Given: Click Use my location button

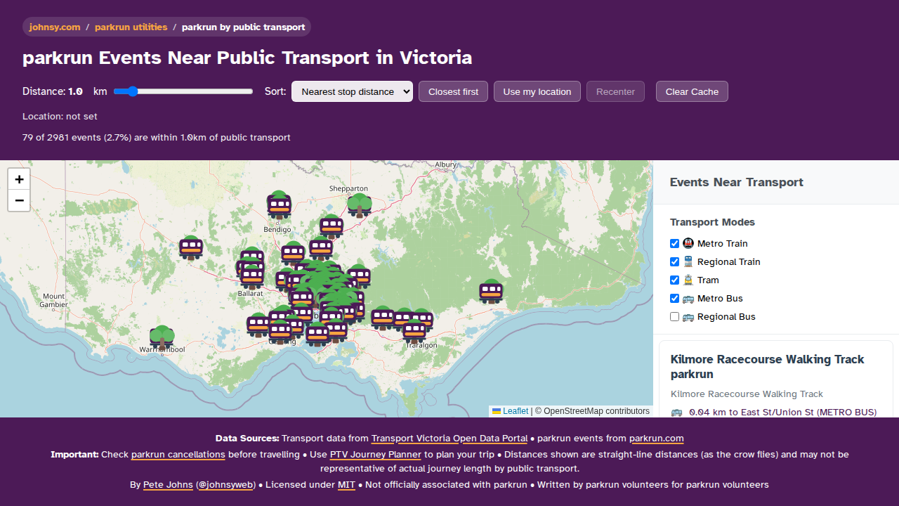Looking at the screenshot, I should (537, 91).
